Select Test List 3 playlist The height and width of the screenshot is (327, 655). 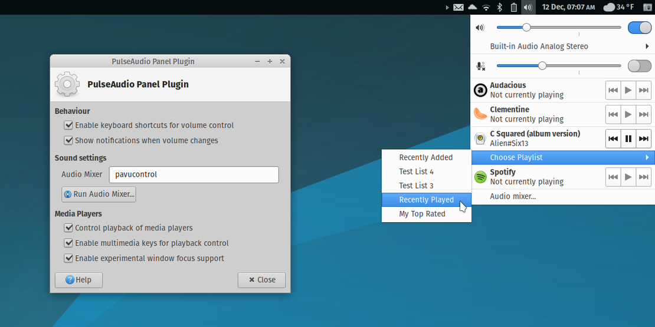(427, 186)
